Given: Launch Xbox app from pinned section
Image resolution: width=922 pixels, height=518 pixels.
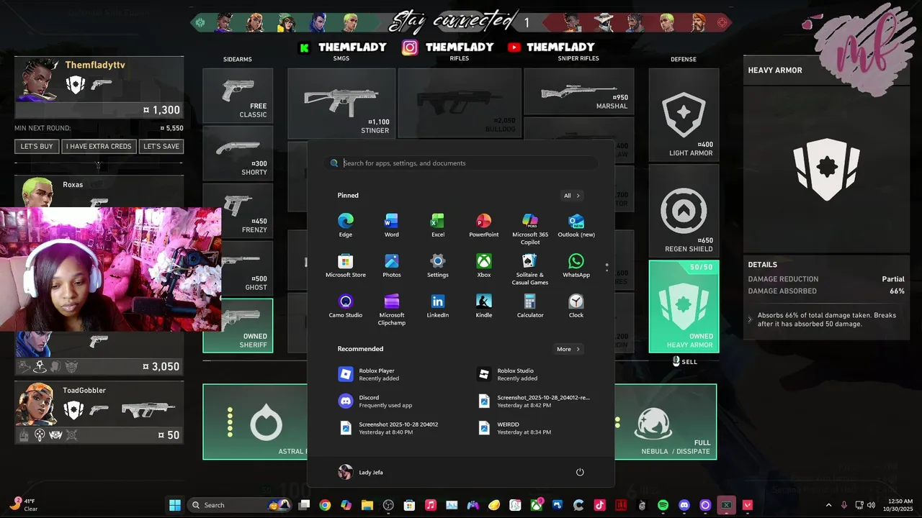Looking at the screenshot, I should click(484, 265).
